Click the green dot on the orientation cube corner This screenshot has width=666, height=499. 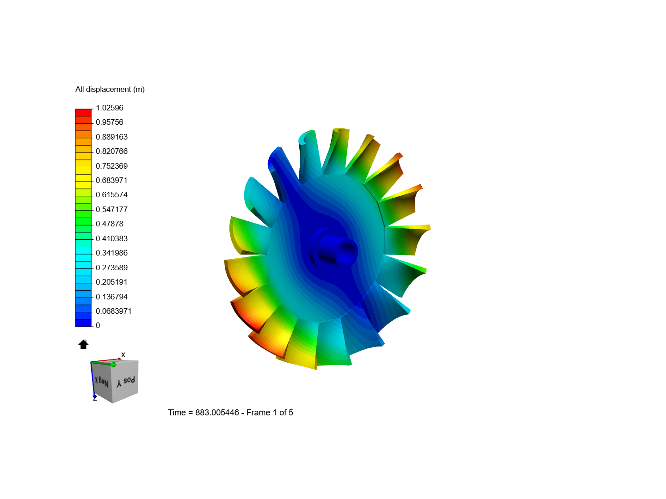pyautogui.click(x=113, y=365)
